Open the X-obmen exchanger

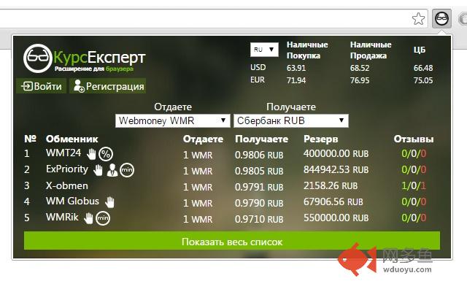(67, 185)
